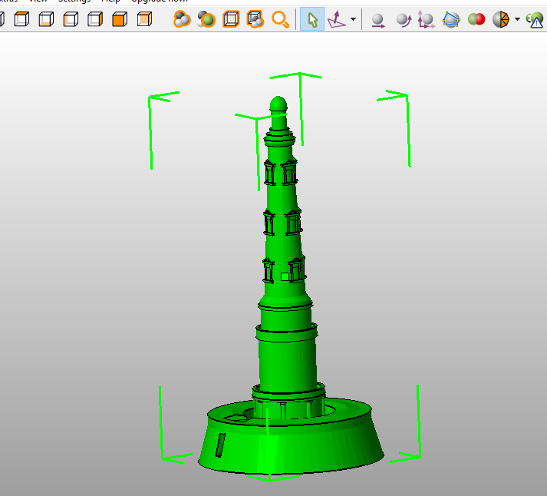Choose the light orange back-face view cube
Screen dimensions: 547x496
coord(144,19)
